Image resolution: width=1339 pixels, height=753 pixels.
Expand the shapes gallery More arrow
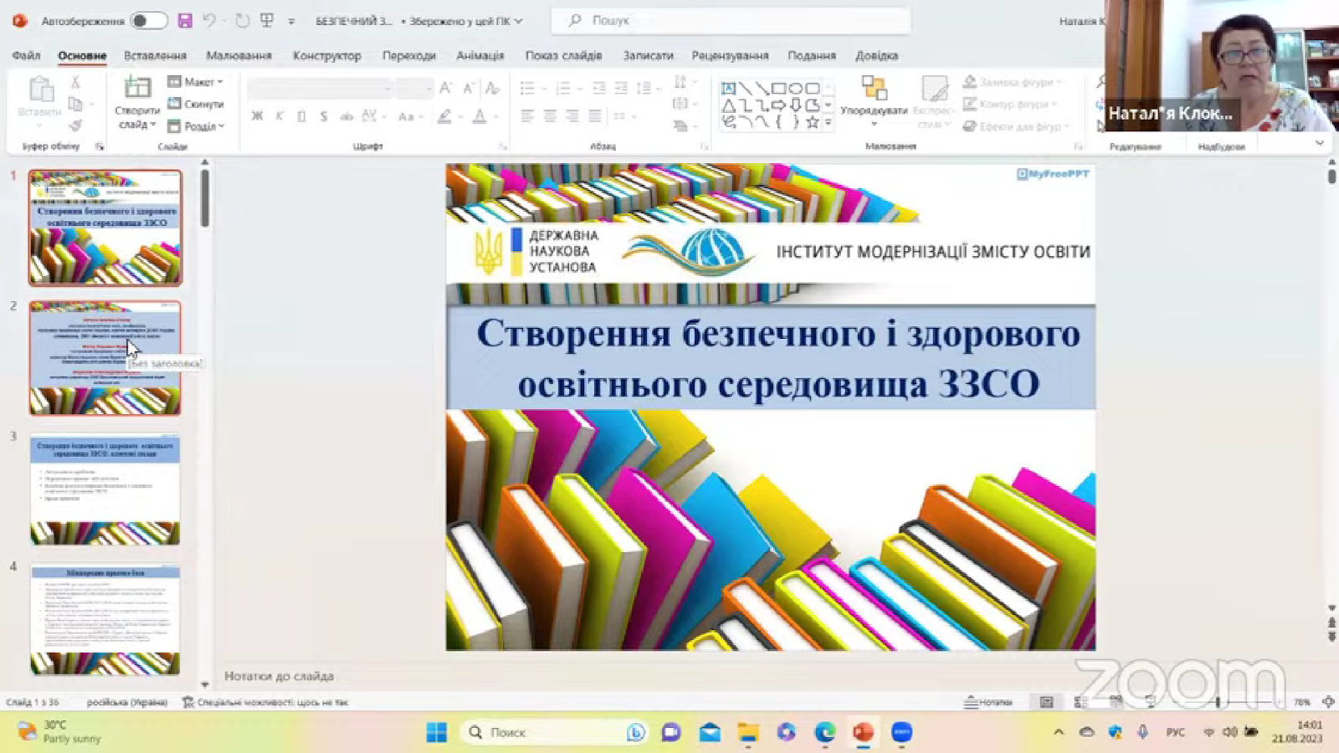[829, 123]
